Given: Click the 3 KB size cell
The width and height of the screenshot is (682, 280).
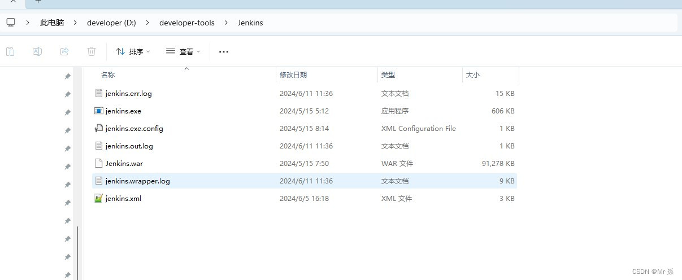Looking at the screenshot, I should [507, 198].
